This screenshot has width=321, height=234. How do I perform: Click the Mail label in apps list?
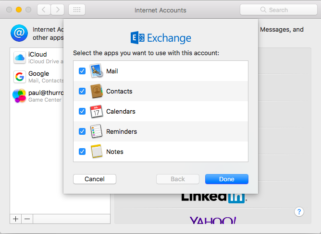pyautogui.click(x=112, y=71)
